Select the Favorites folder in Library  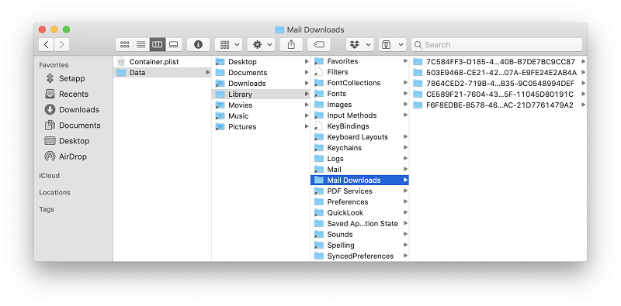(359, 61)
